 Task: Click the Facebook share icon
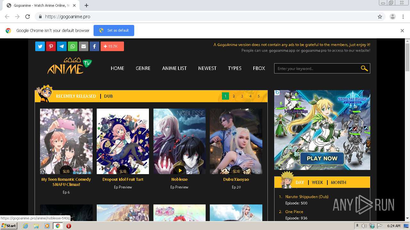(x=94, y=46)
